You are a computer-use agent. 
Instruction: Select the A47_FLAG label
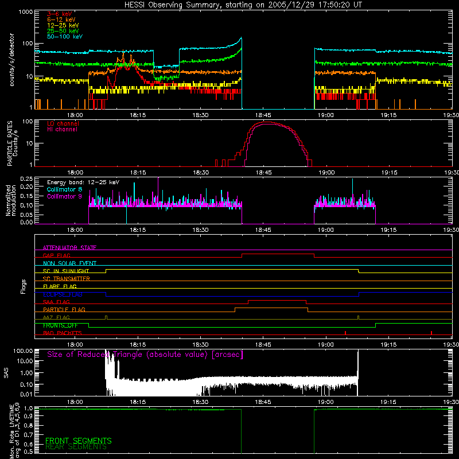[56, 317]
